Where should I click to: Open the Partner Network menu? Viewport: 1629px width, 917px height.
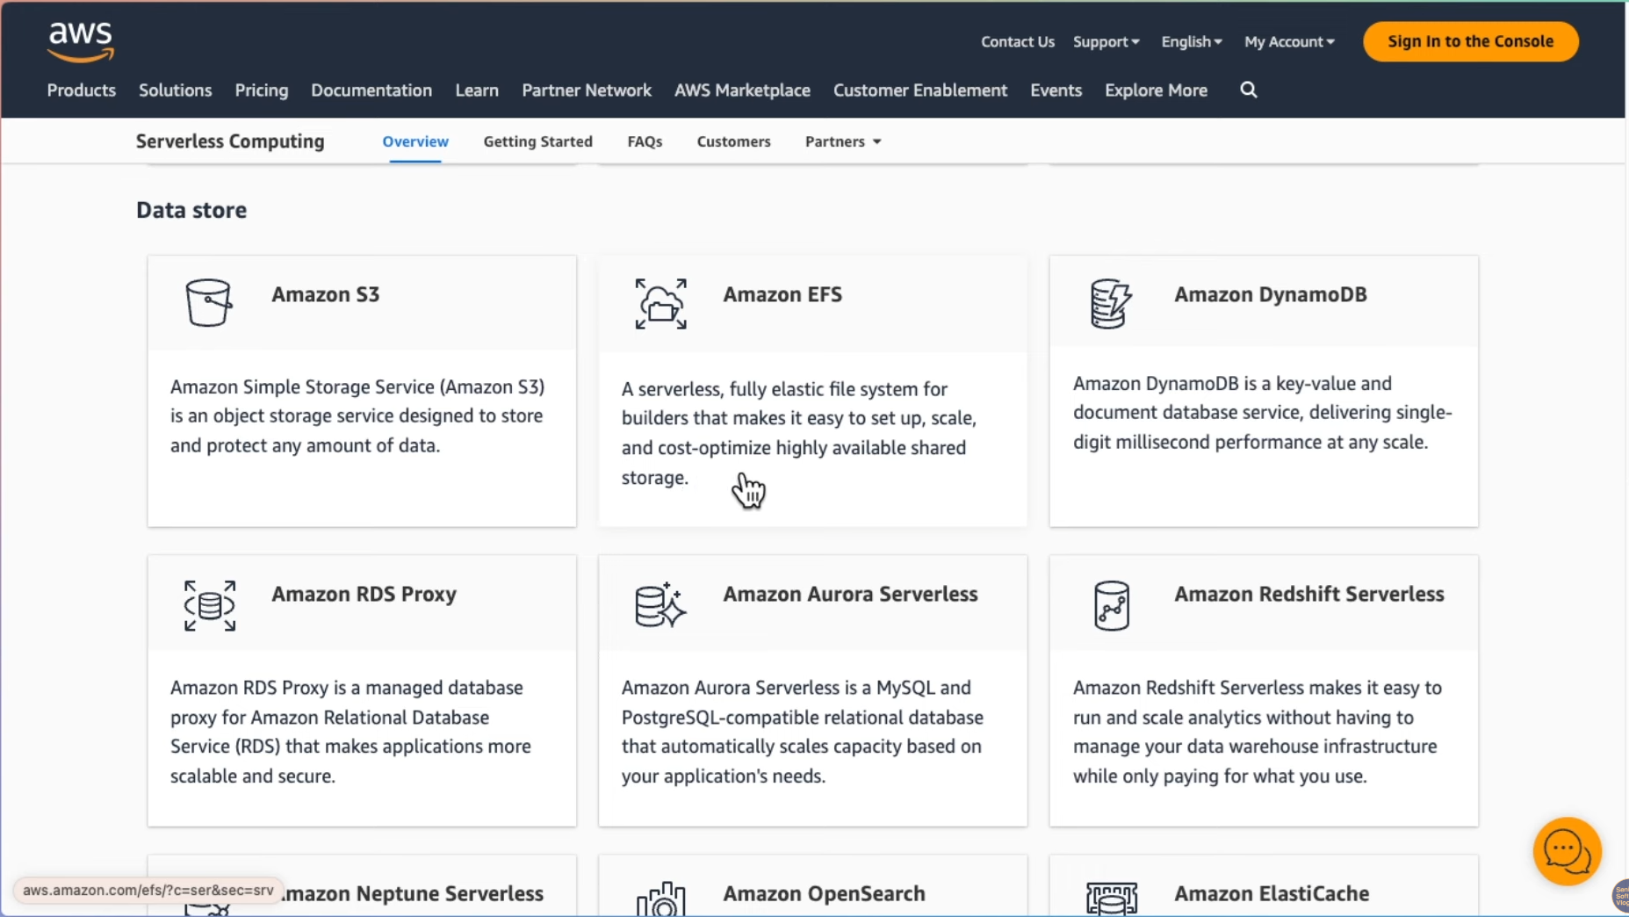pos(587,90)
